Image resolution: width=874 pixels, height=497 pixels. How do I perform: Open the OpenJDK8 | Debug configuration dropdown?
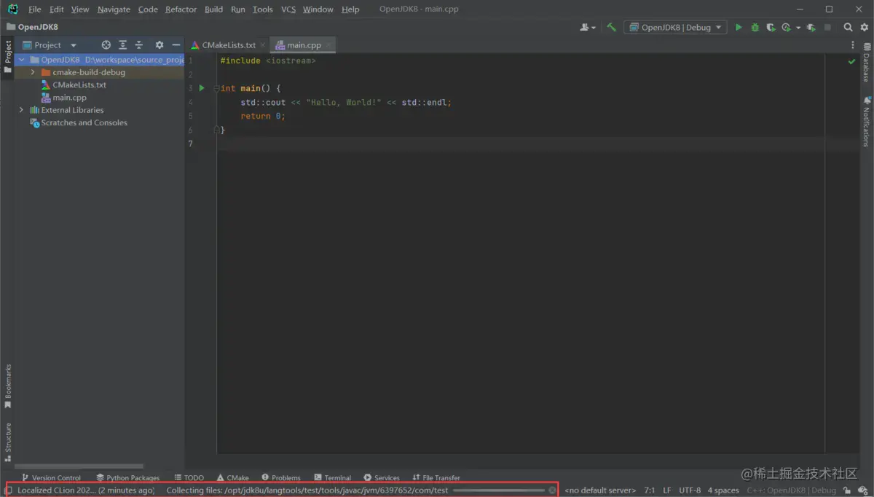point(675,28)
